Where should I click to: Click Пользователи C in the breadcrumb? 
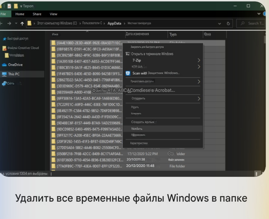coord(92,23)
